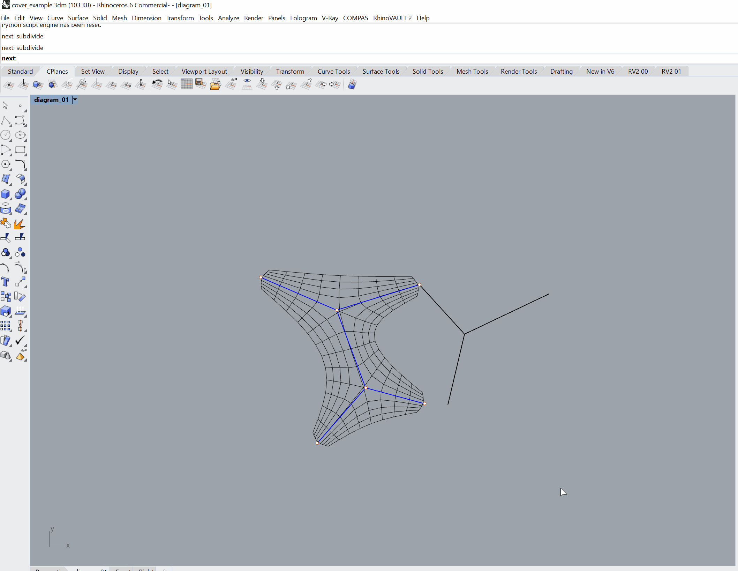Open the File menu

coord(5,18)
